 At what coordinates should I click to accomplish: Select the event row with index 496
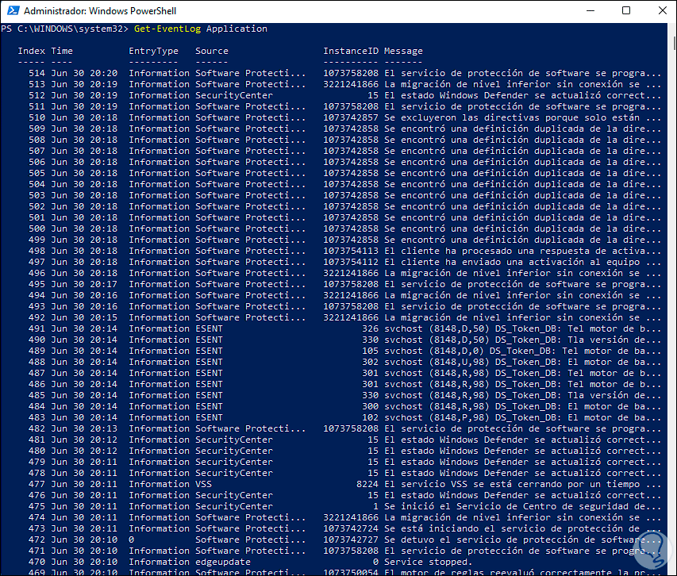point(344,273)
